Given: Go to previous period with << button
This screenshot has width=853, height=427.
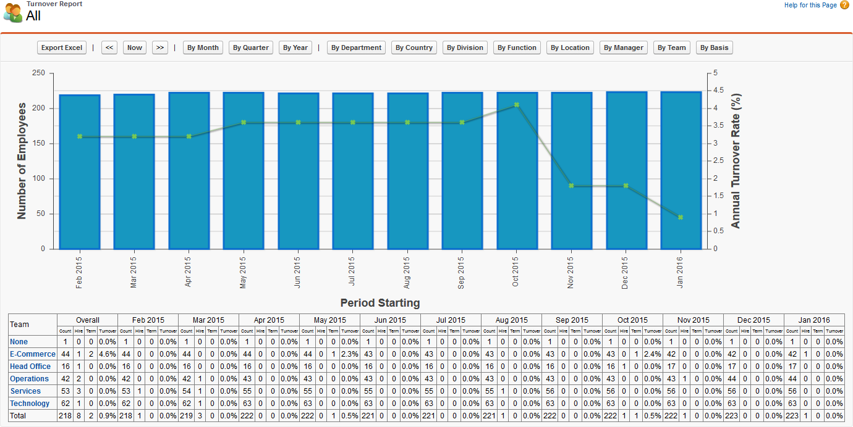Looking at the screenshot, I should tap(109, 48).
